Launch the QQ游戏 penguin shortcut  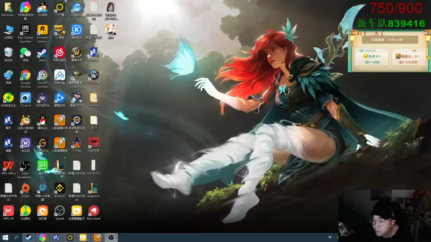pyautogui.click(x=43, y=7)
